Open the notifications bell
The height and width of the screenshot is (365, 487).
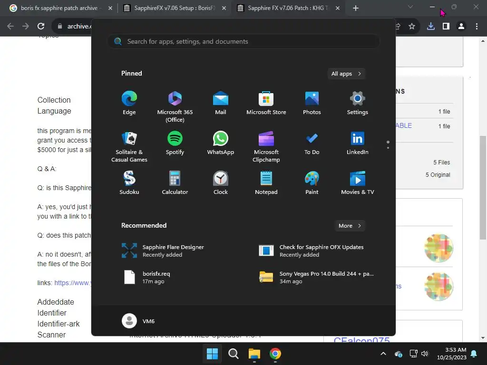[474, 354]
